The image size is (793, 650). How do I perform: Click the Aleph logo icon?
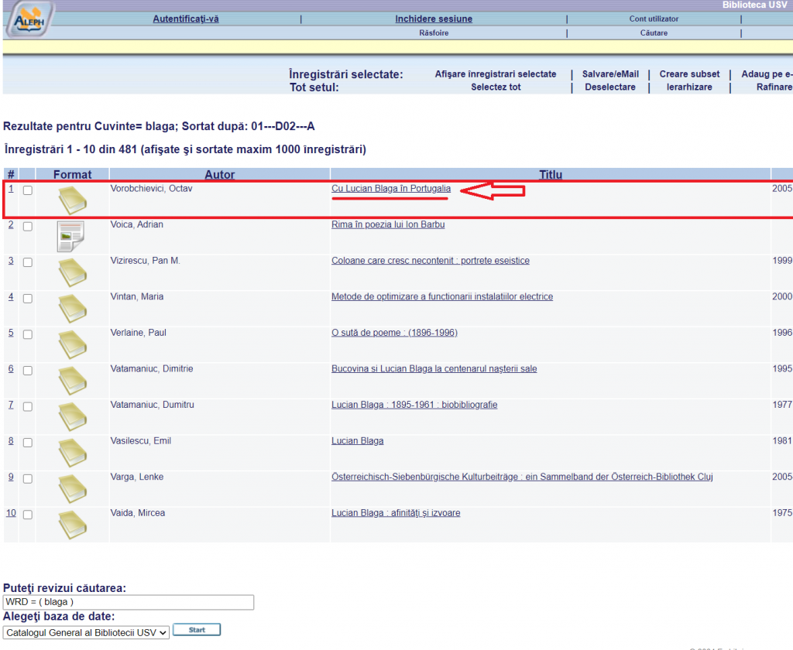(x=29, y=19)
